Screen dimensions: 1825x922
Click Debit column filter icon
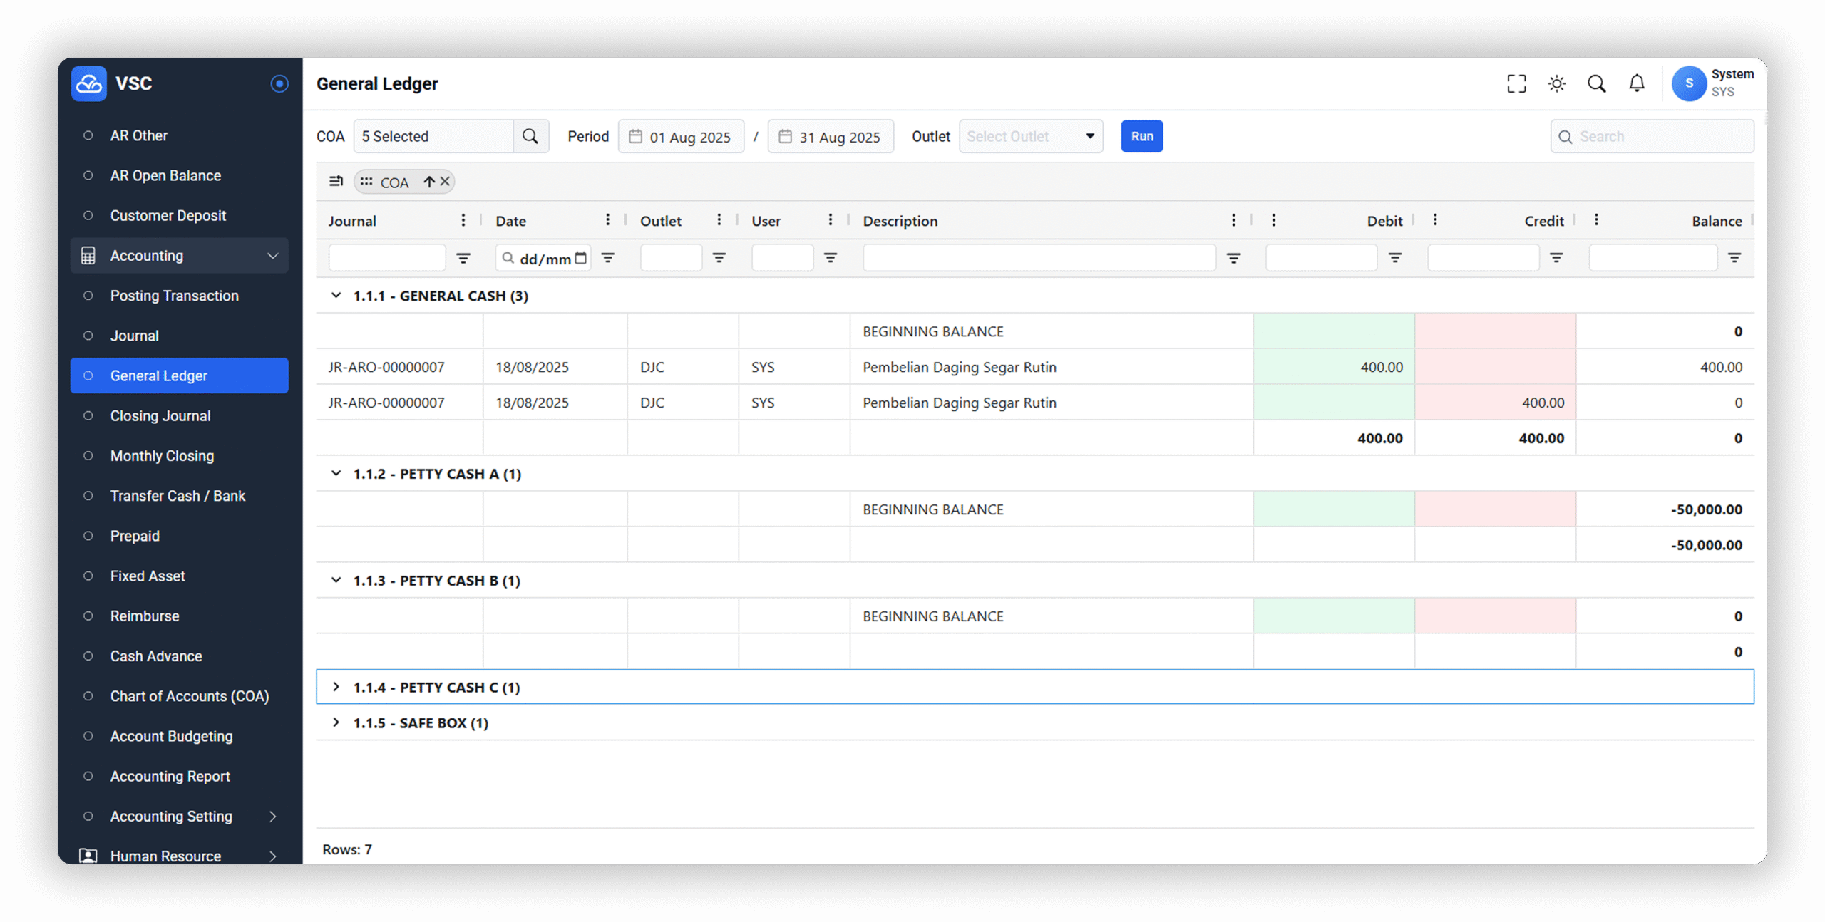click(1395, 258)
